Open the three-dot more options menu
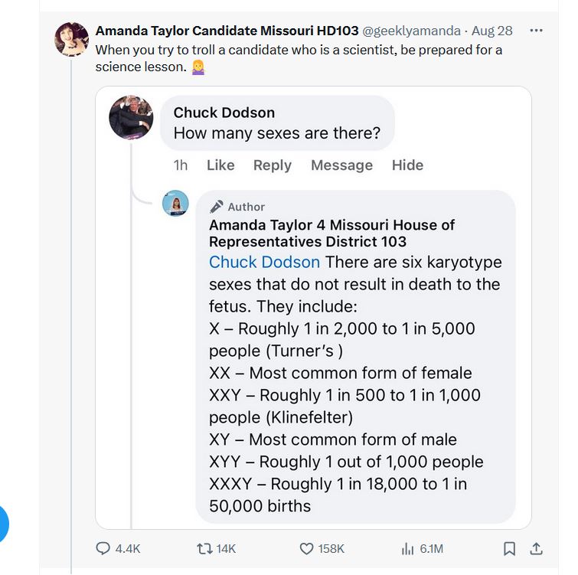 536,31
